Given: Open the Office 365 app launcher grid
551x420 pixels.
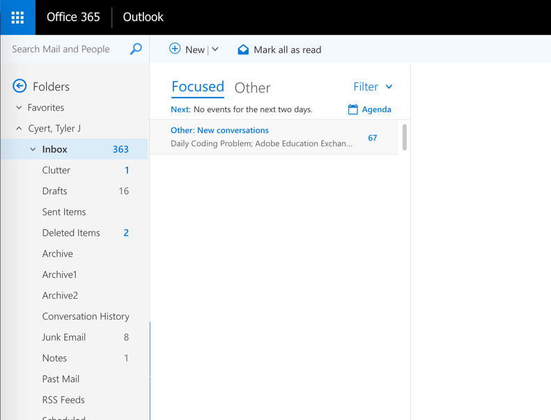Looking at the screenshot, I should [x=17, y=17].
